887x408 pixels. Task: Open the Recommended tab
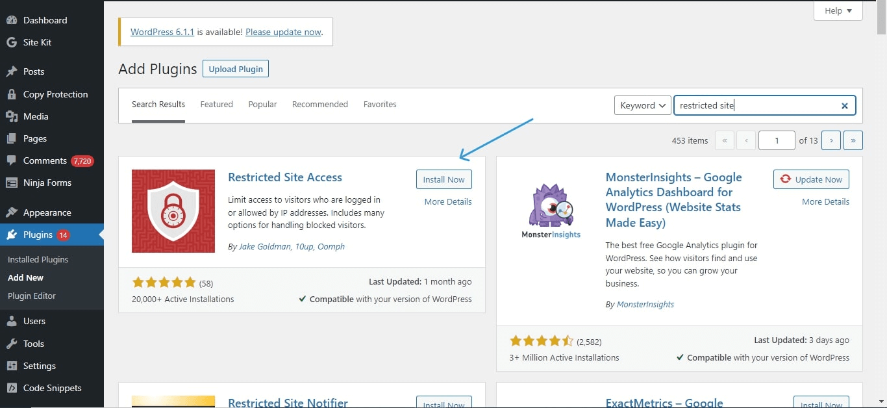[x=320, y=104]
